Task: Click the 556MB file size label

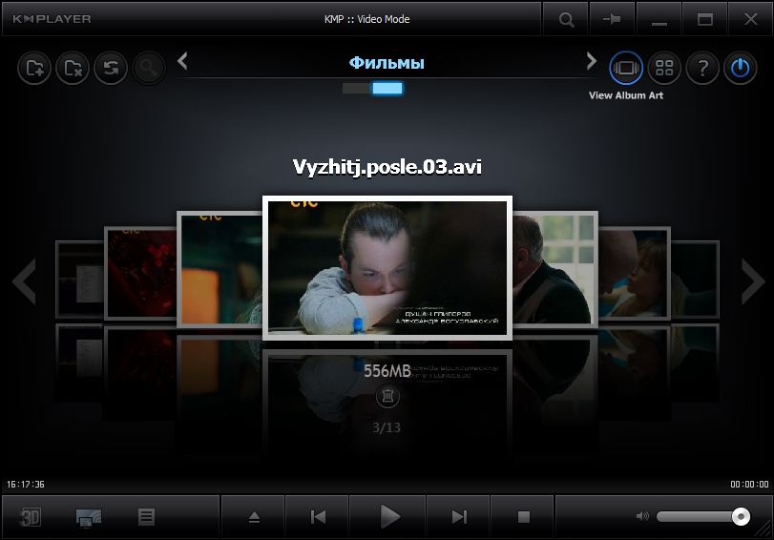Action: click(387, 371)
